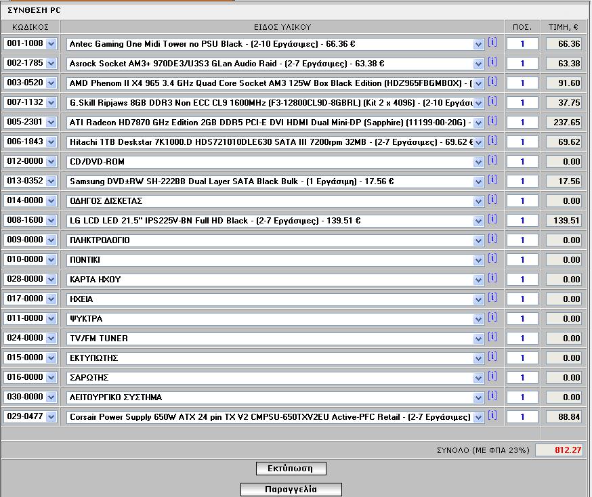Image resolution: width=592 pixels, height=497 pixels.
Task: Click the ΚΩΔΙΚΟΣ column header
Action: point(30,27)
